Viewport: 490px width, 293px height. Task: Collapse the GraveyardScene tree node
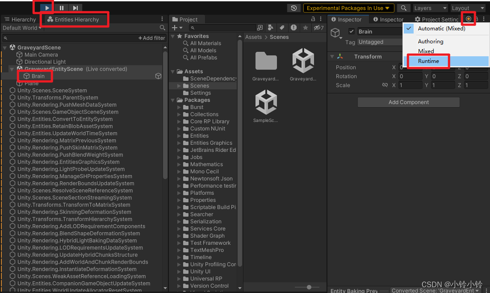pos(4,47)
